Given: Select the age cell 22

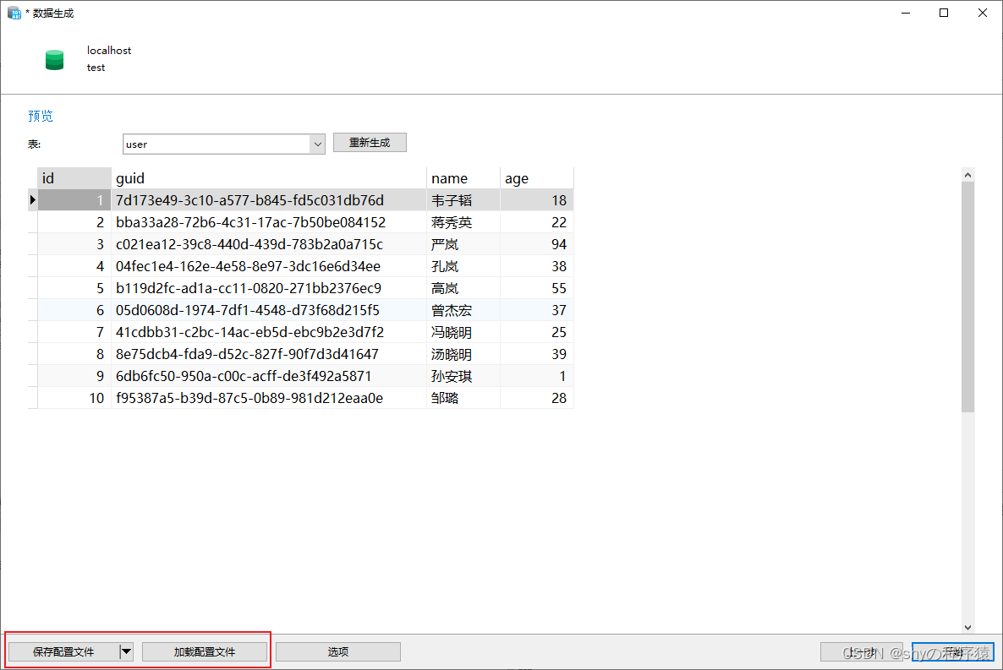Looking at the screenshot, I should [x=537, y=222].
